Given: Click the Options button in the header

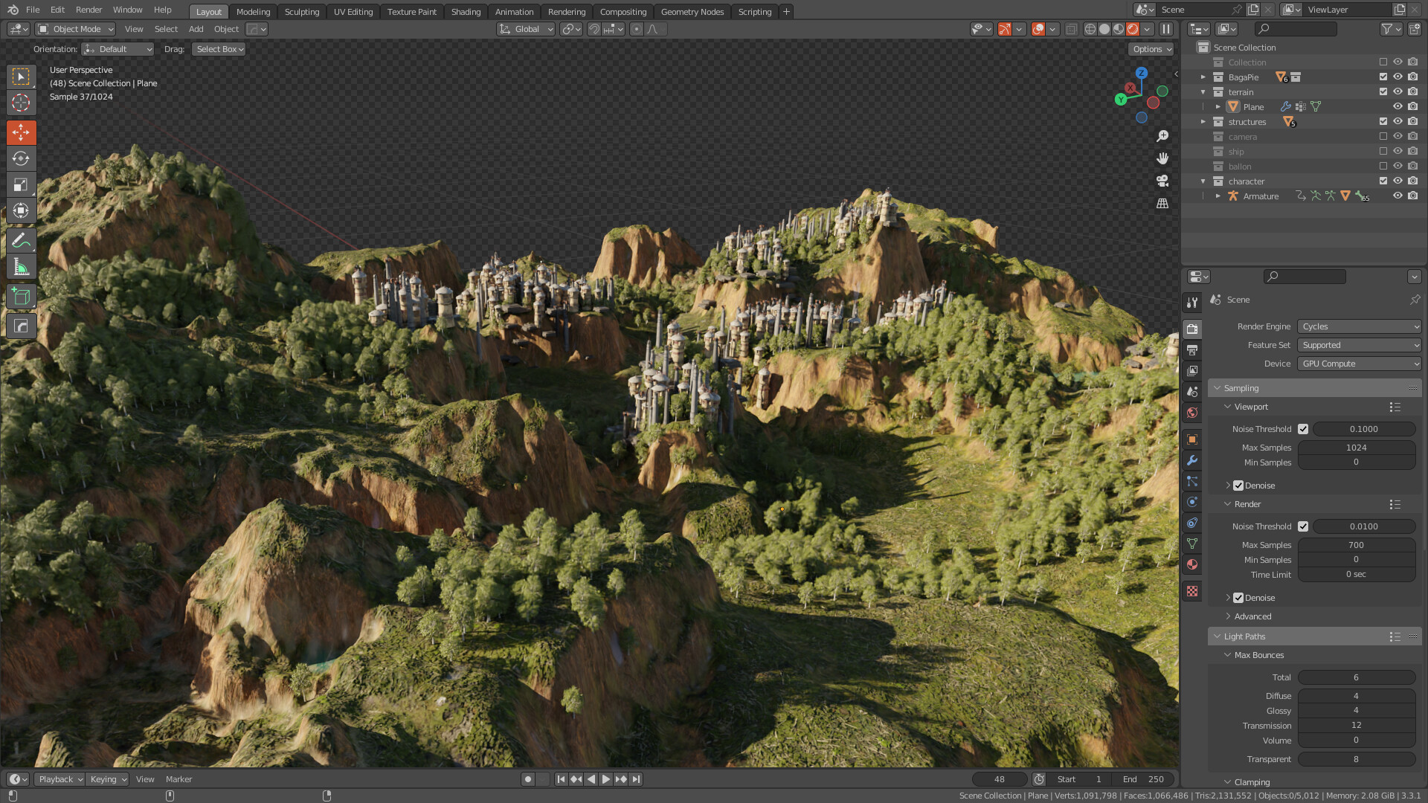Looking at the screenshot, I should coord(1150,48).
